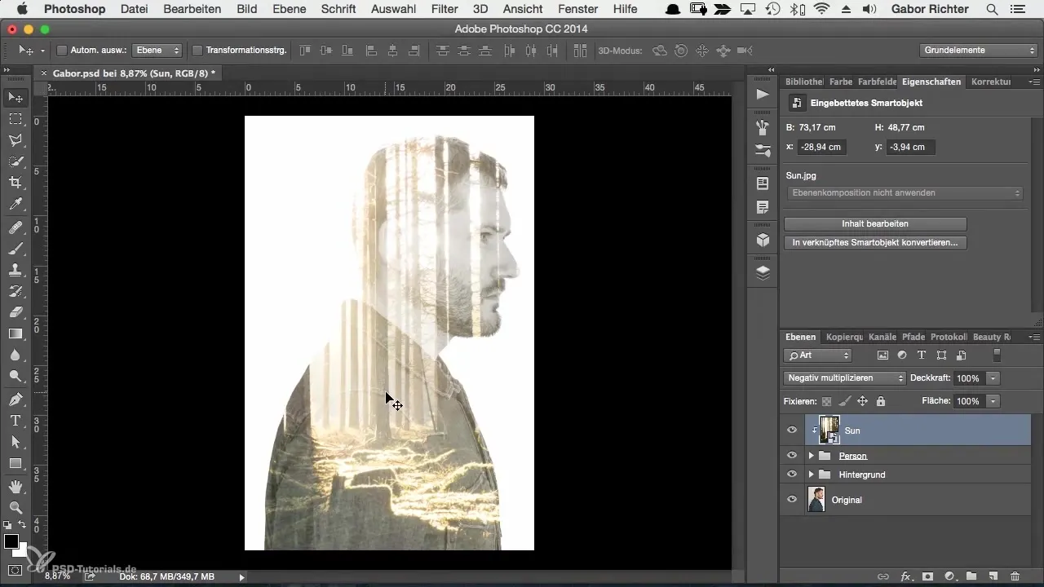Select the Blur tool
This screenshot has width=1044, height=587.
pyautogui.click(x=15, y=355)
